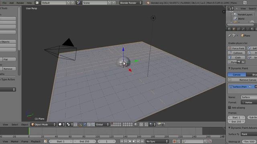Image resolution: width=257 pixels, height=144 pixels.
Task: Play animation in reverse
Action: coord(130,141)
